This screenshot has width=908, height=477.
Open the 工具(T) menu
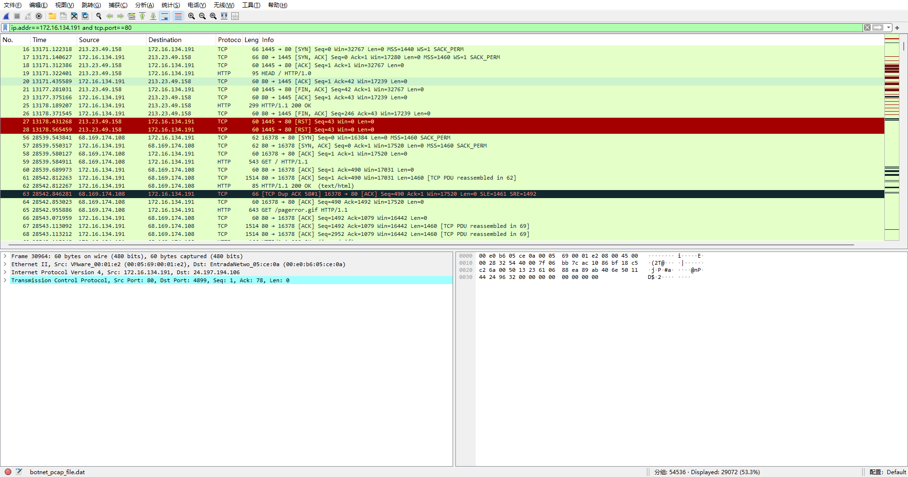click(x=251, y=5)
